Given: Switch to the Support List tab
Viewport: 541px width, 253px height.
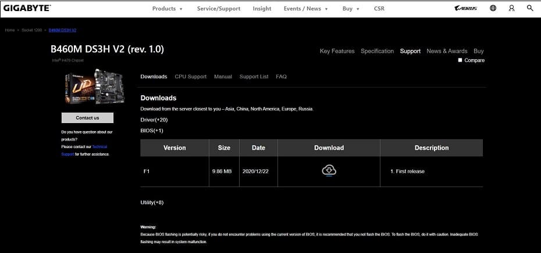Looking at the screenshot, I should click(254, 77).
